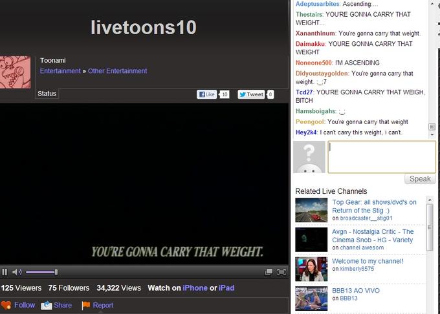Click chat scrollbar down arrow
Viewport: 440px width, 314px height.
(432, 135)
